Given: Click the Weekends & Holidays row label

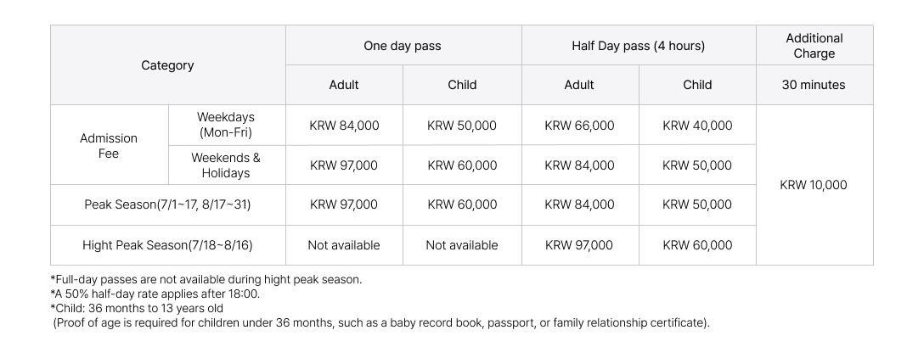Looking at the screenshot, I should coord(226,165).
